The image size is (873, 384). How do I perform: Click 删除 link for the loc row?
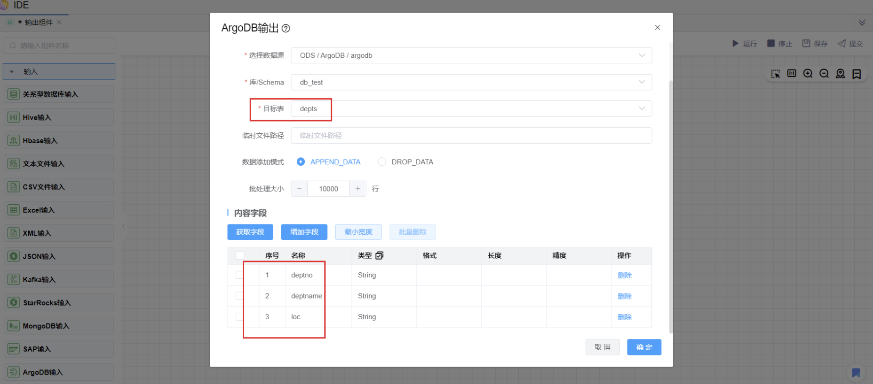pyautogui.click(x=624, y=317)
